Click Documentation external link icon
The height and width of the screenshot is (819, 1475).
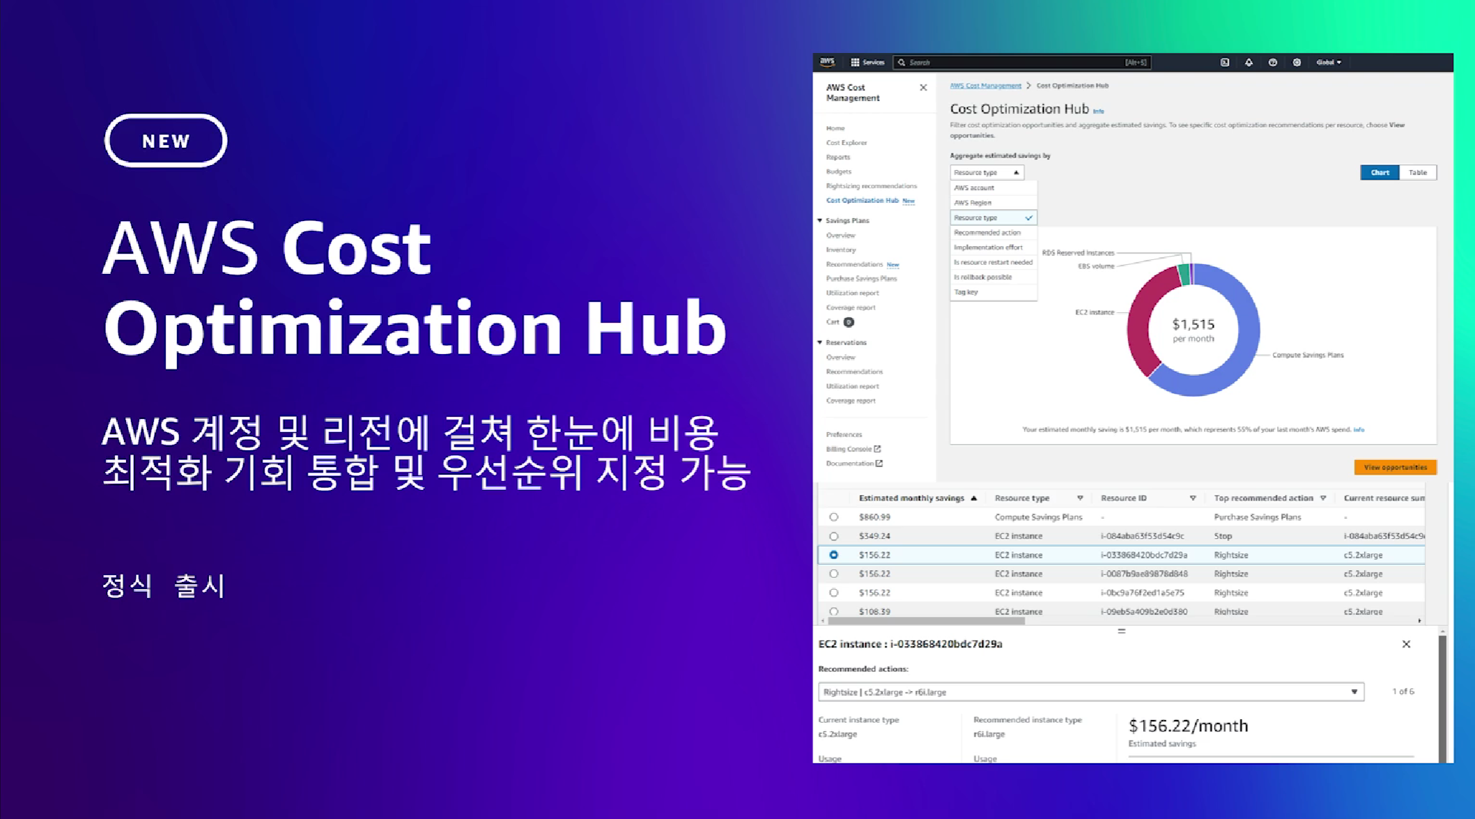[879, 464]
